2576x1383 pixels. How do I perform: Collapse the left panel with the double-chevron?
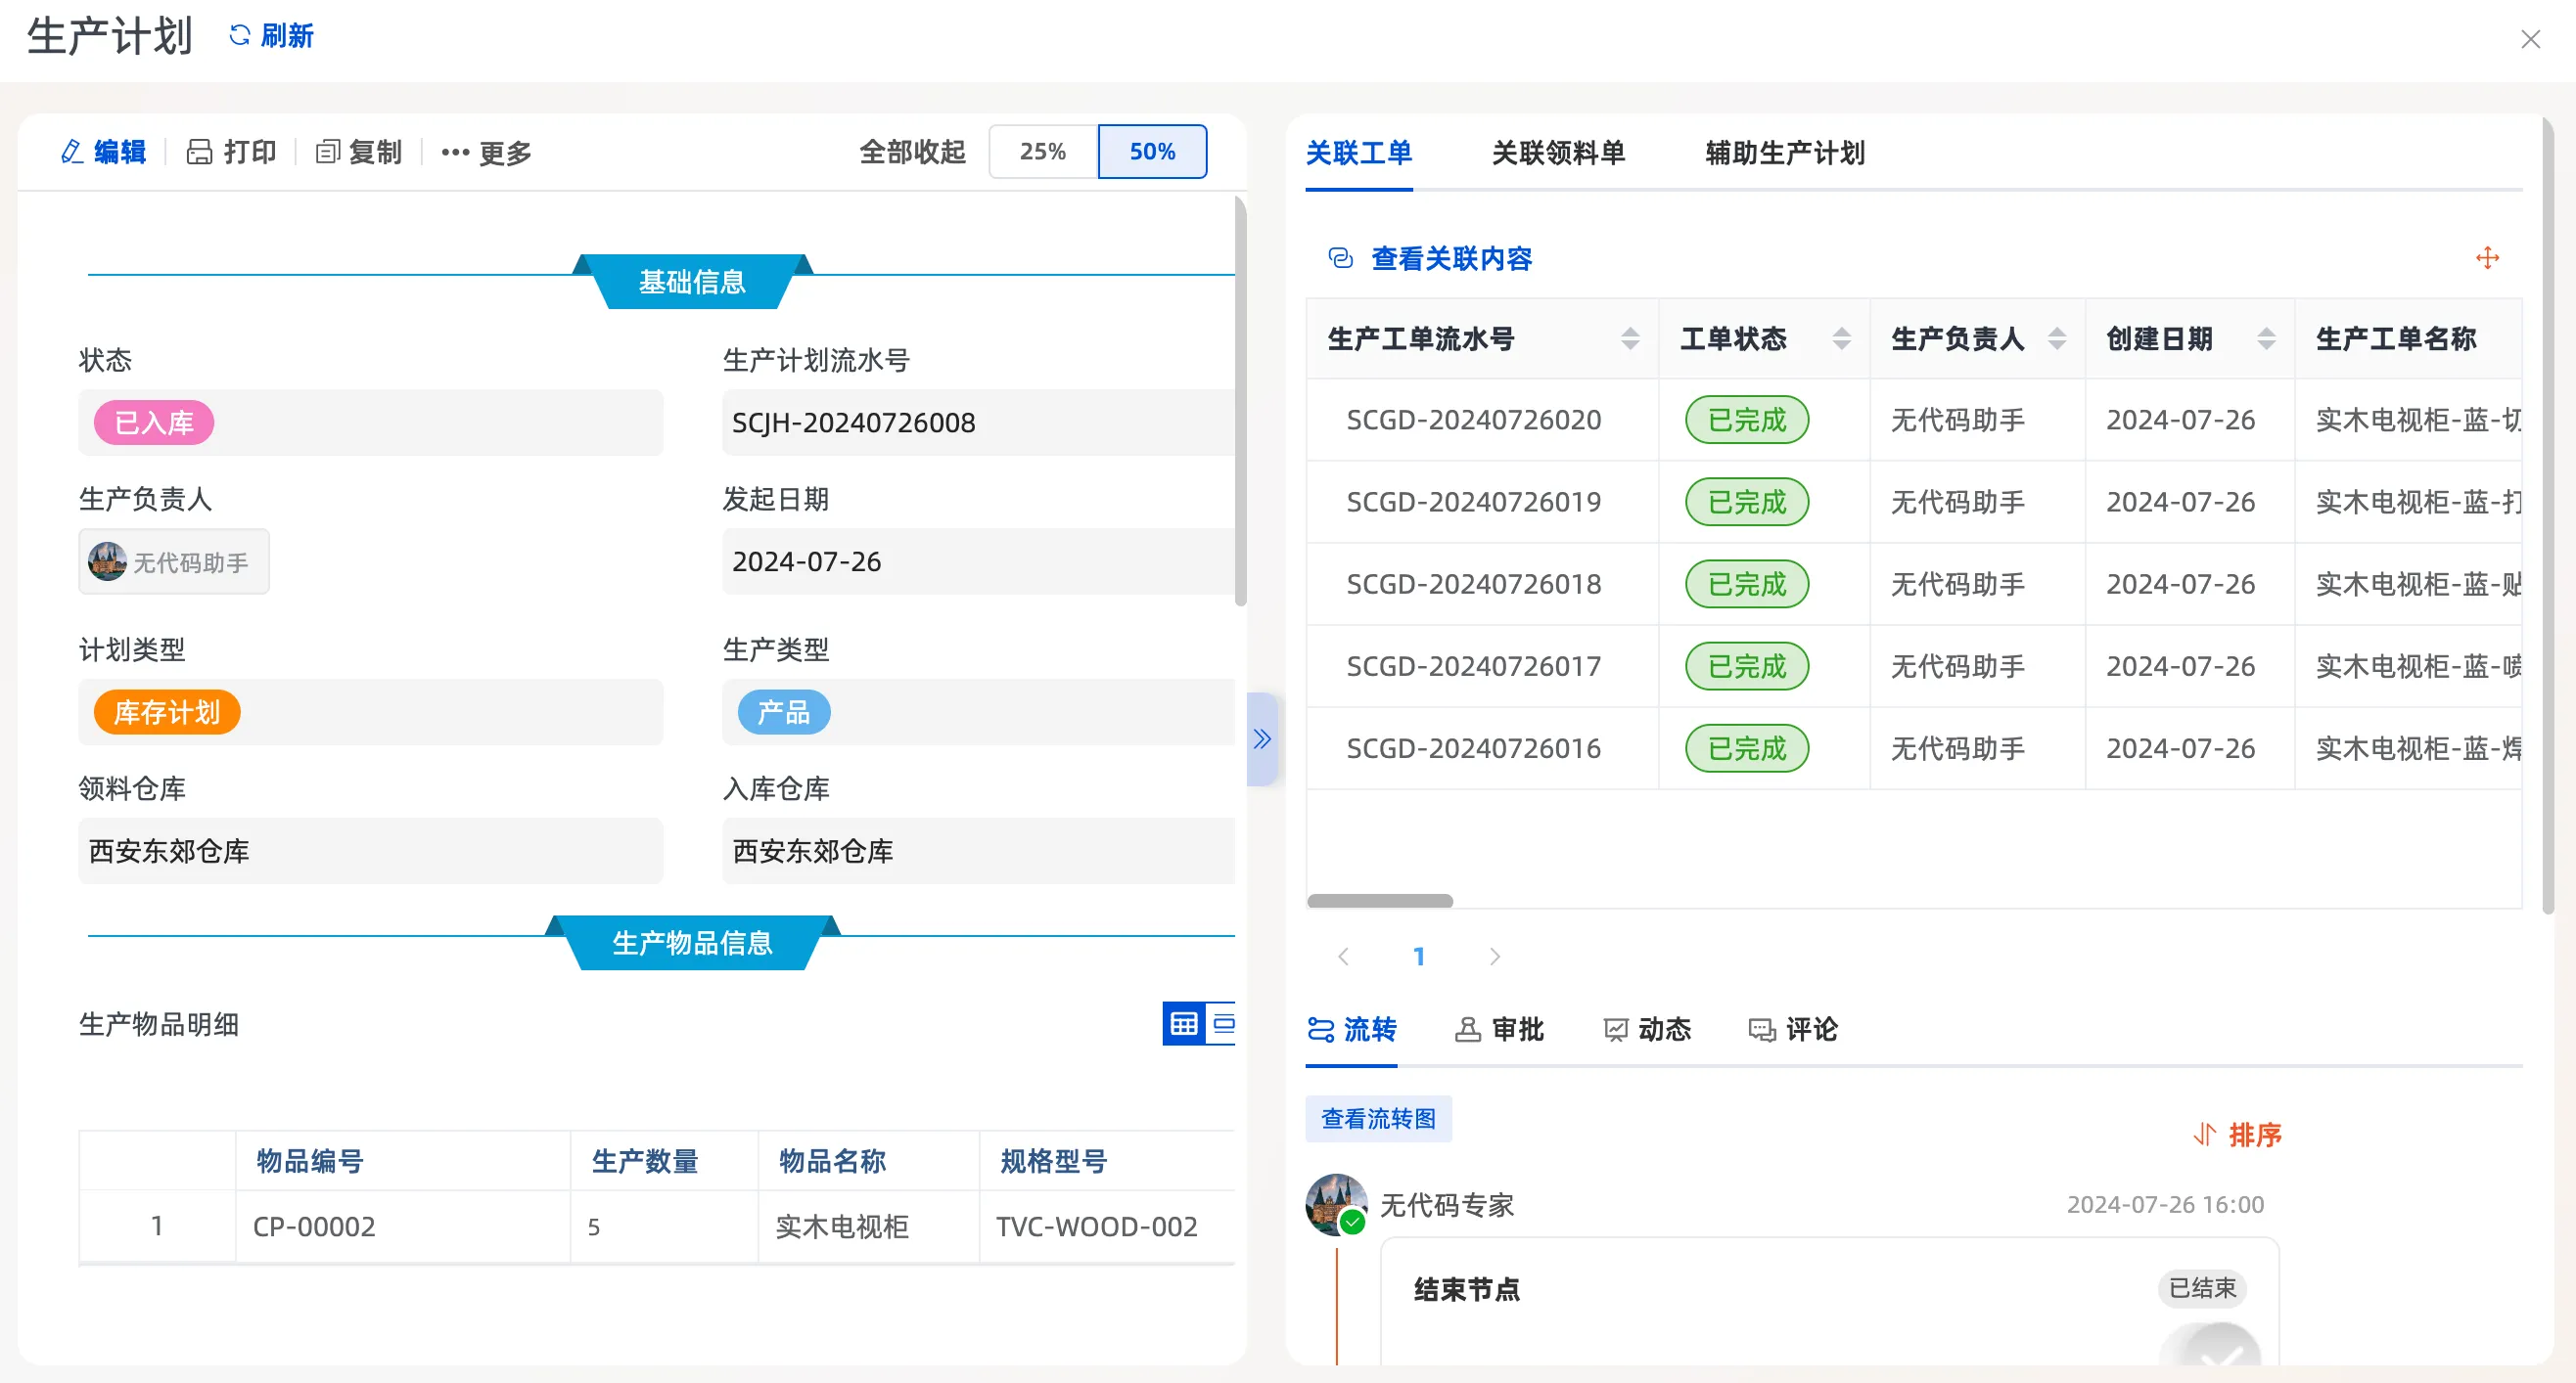pos(1262,739)
